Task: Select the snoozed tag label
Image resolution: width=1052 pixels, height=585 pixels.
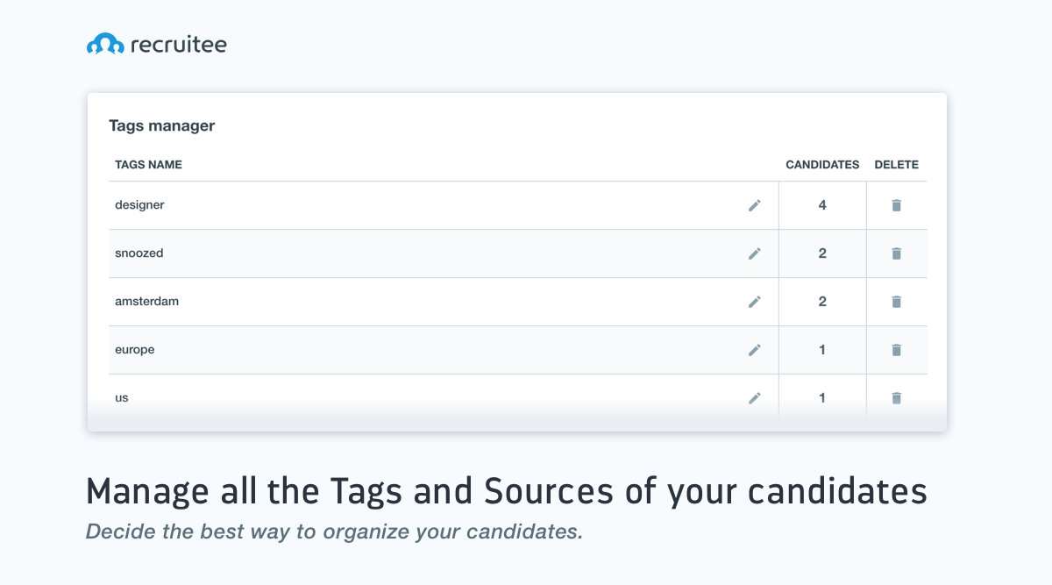Action: 139,253
